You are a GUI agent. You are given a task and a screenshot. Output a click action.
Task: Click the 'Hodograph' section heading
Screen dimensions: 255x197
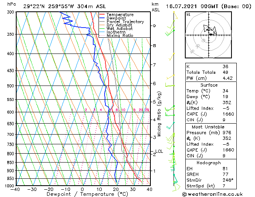coord(209,163)
